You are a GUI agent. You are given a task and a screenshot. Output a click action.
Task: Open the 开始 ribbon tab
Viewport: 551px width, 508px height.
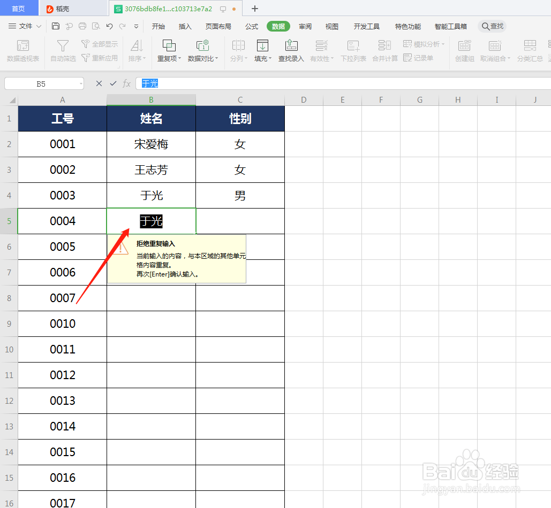(x=158, y=26)
